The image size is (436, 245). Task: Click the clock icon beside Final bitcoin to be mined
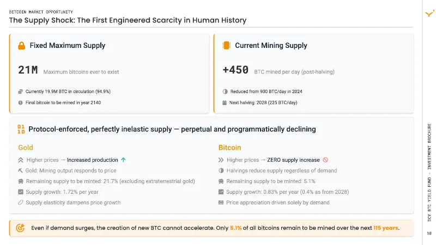pyautogui.click(x=20, y=102)
